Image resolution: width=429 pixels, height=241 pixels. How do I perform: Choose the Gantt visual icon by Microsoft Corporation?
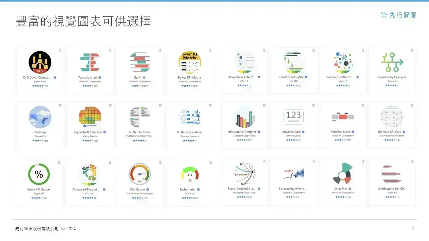click(x=140, y=63)
